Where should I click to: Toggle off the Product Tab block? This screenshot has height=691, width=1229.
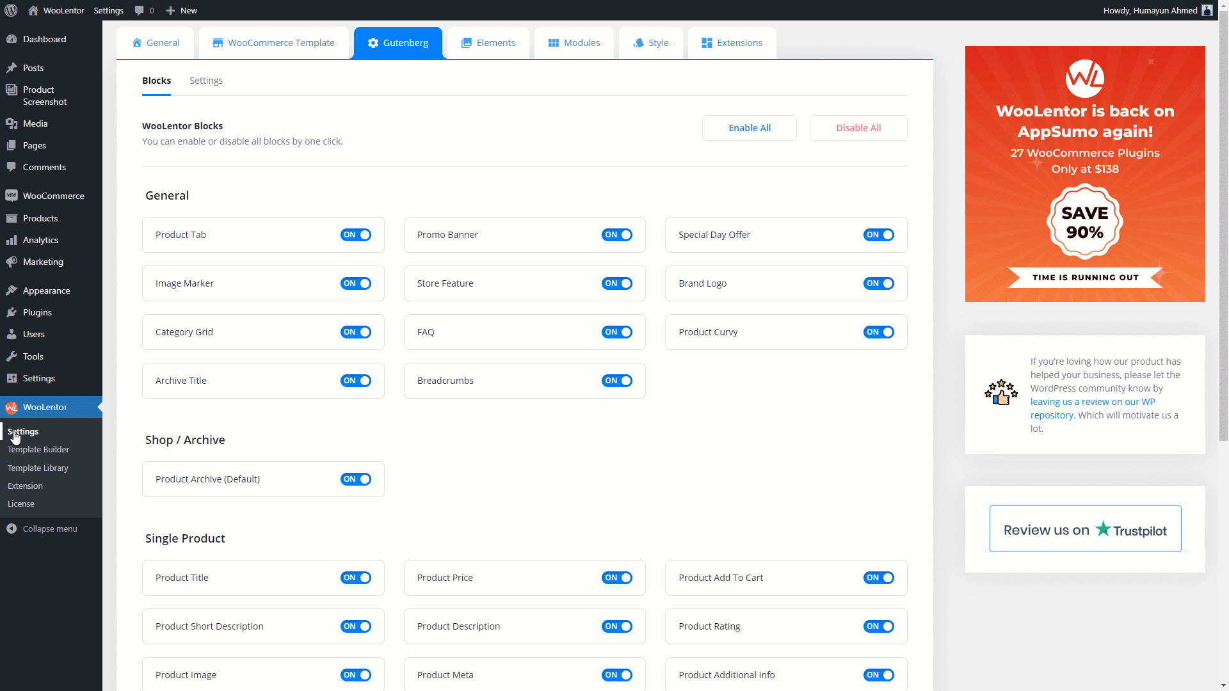355,235
